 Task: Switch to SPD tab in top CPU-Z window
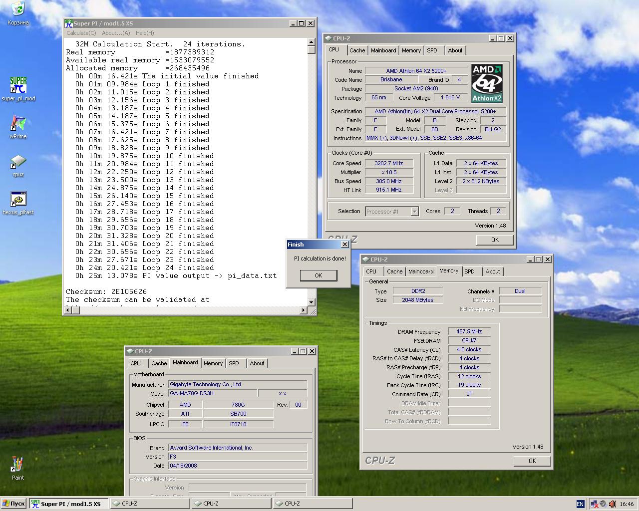tap(432, 50)
